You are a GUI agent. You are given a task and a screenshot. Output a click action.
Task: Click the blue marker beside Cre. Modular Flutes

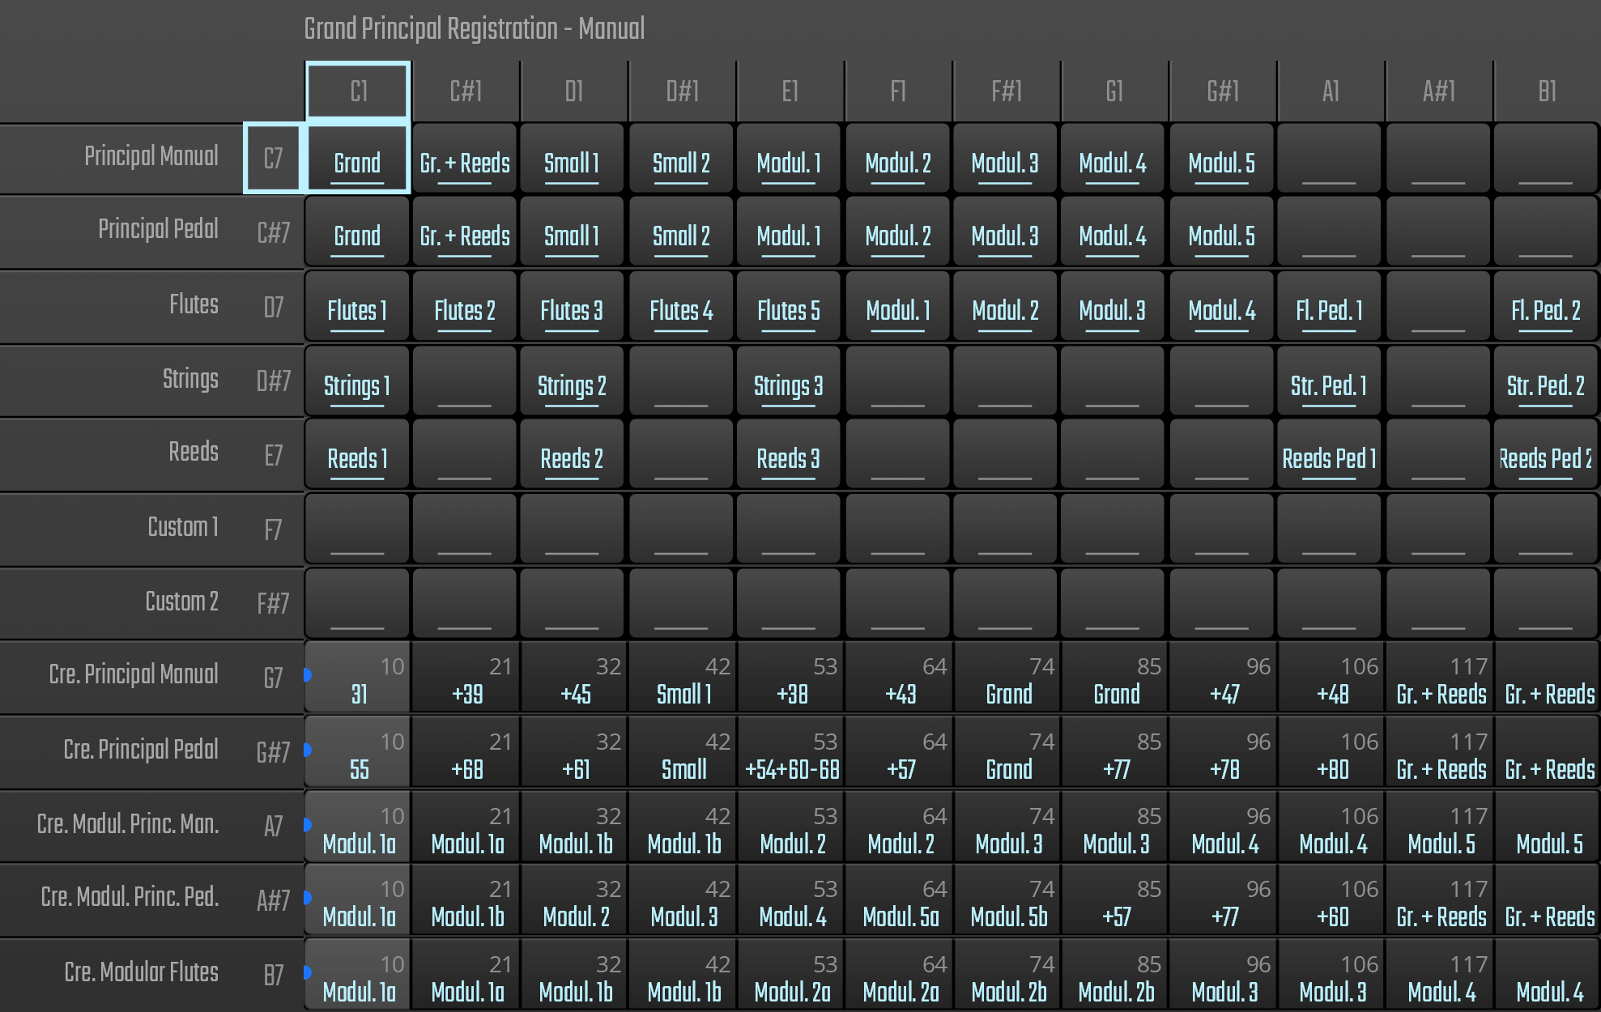point(308,972)
